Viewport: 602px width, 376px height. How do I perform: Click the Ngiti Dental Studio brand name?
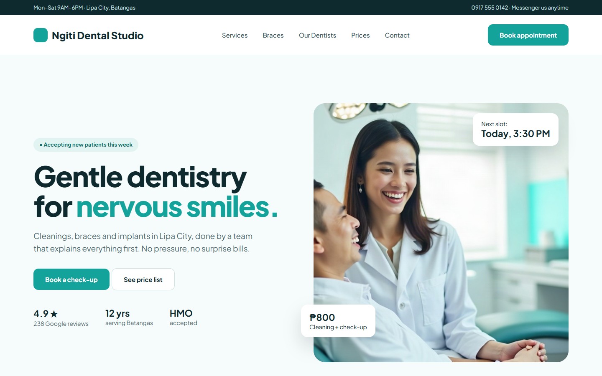pos(97,36)
